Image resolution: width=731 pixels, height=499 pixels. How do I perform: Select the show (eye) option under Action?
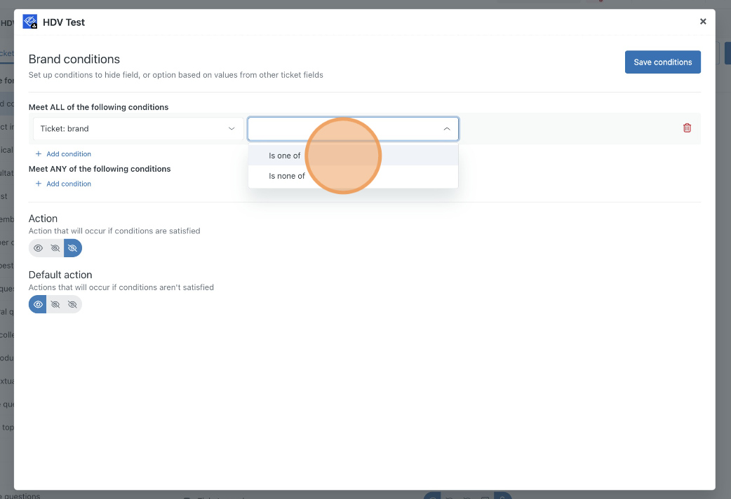click(38, 248)
